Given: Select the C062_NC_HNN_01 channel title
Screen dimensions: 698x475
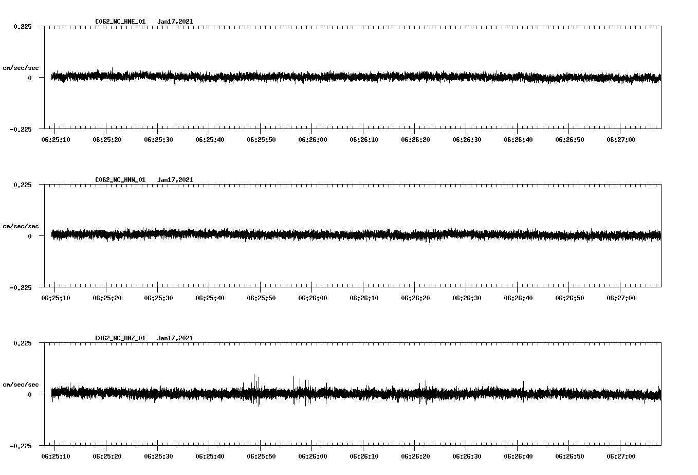Looking at the screenshot, I should (x=119, y=179).
